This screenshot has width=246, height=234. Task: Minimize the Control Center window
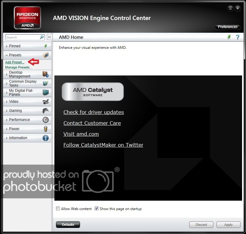[x=230, y=8]
